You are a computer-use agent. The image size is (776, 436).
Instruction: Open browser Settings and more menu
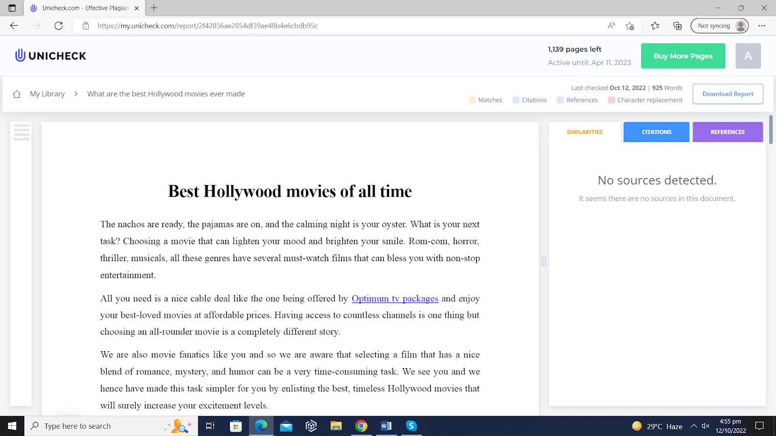[762, 26]
